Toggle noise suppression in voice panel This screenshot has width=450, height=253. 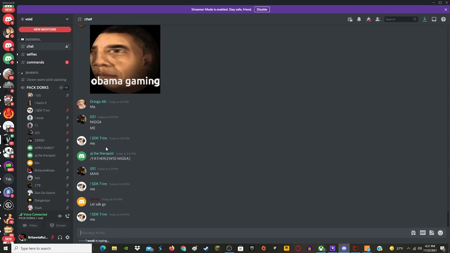pyautogui.click(x=60, y=216)
